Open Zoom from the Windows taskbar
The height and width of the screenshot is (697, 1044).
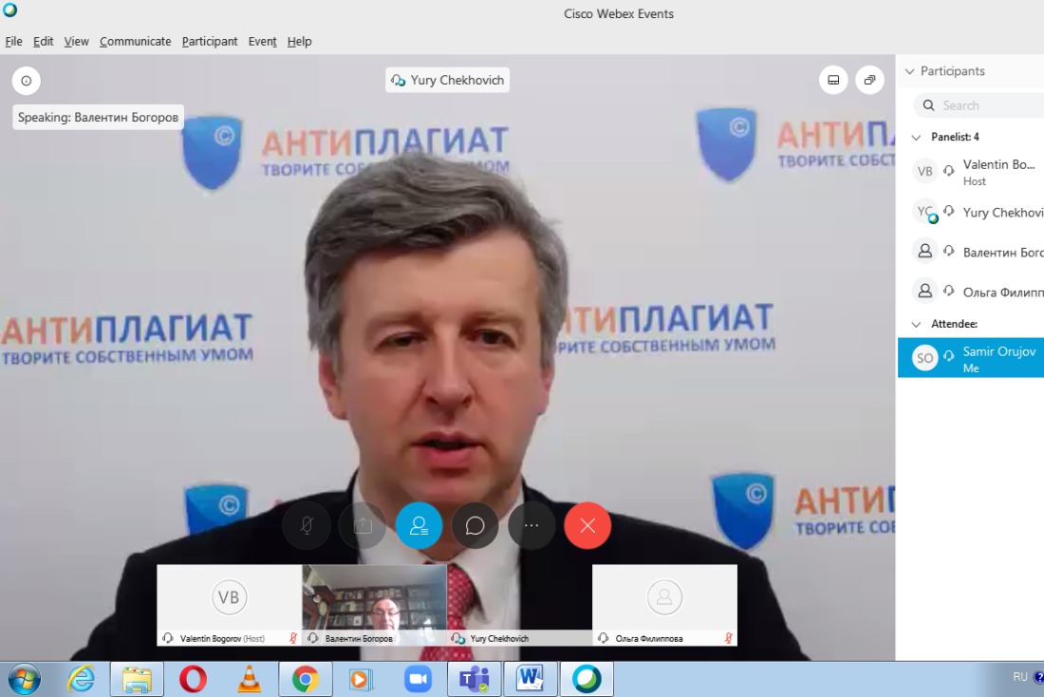tap(418, 679)
